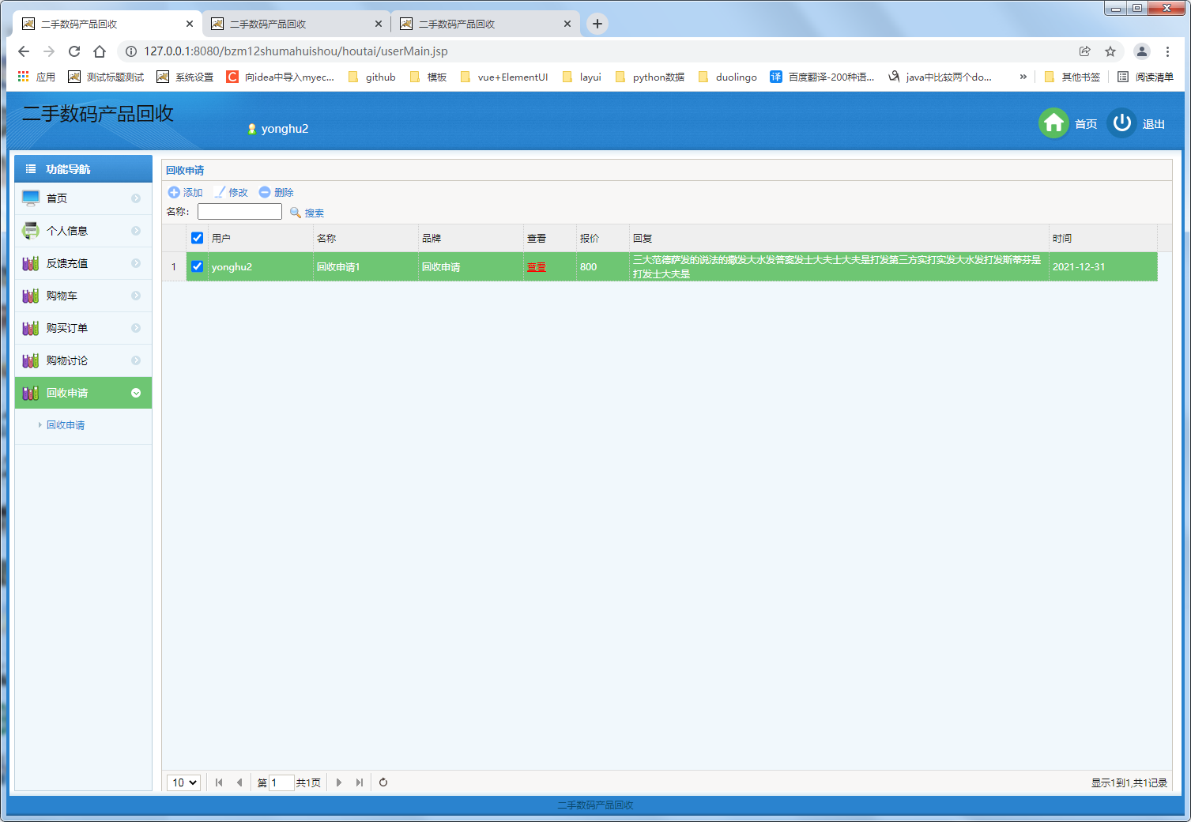Go to first page of pagination
Viewport: 1191px width, 822px height.
219,782
